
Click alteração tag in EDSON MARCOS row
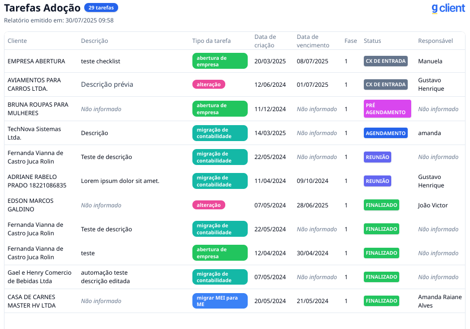[209, 205]
